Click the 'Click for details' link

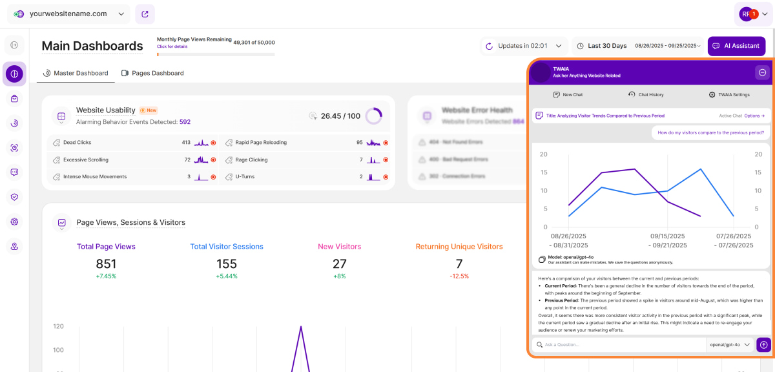172,46
